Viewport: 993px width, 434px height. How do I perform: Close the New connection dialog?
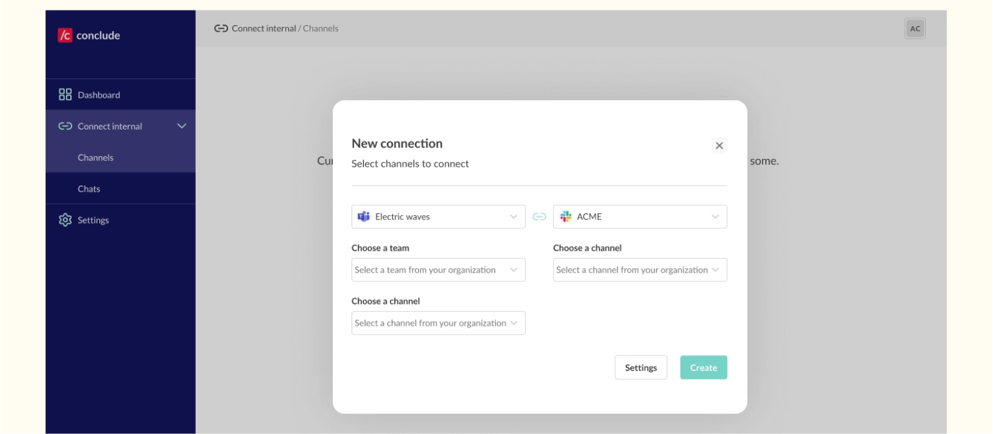click(719, 145)
